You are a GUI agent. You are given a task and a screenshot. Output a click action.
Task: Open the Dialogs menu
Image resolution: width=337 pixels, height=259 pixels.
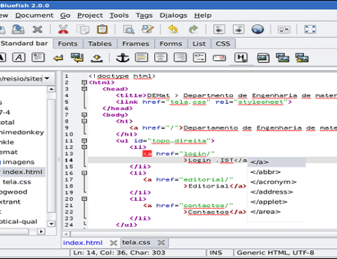[173, 15]
